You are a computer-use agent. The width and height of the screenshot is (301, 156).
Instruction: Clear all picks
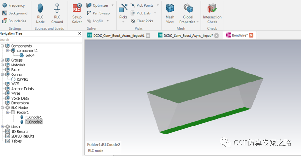[x=142, y=21]
